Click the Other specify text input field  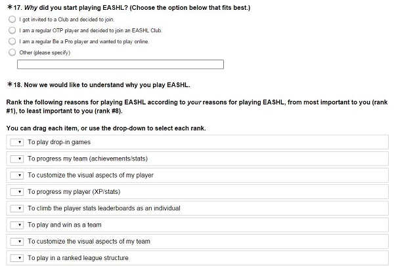(x=120, y=64)
